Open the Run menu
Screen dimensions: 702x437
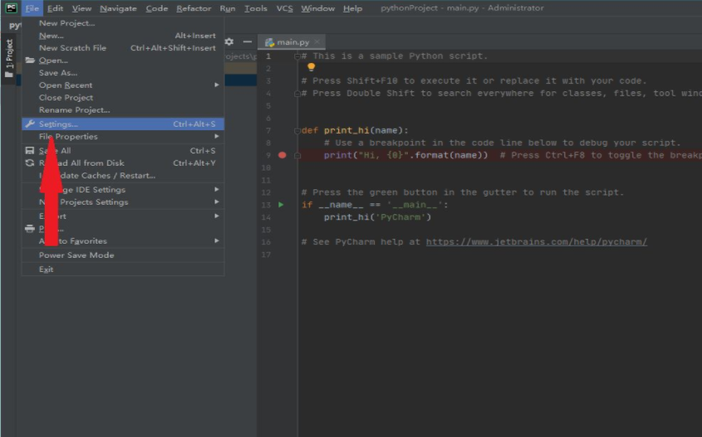tap(227, 8)
